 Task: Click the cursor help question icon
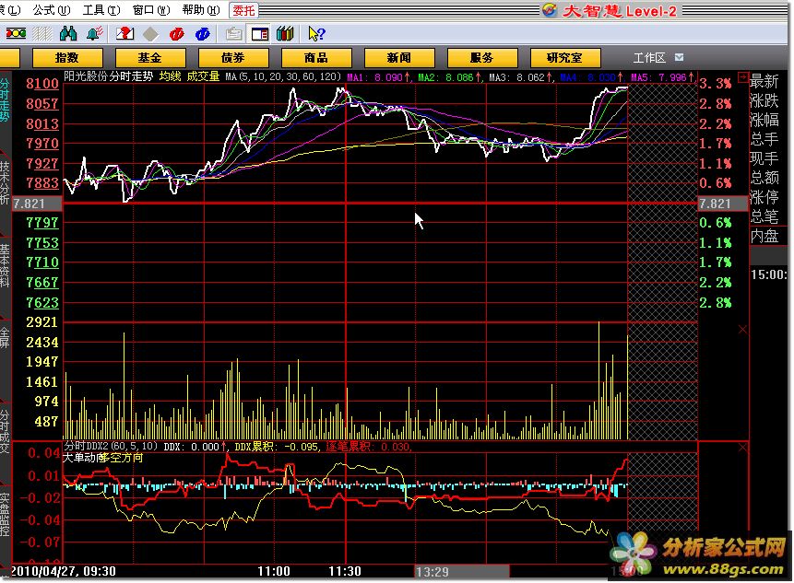[x=315, y=34]
